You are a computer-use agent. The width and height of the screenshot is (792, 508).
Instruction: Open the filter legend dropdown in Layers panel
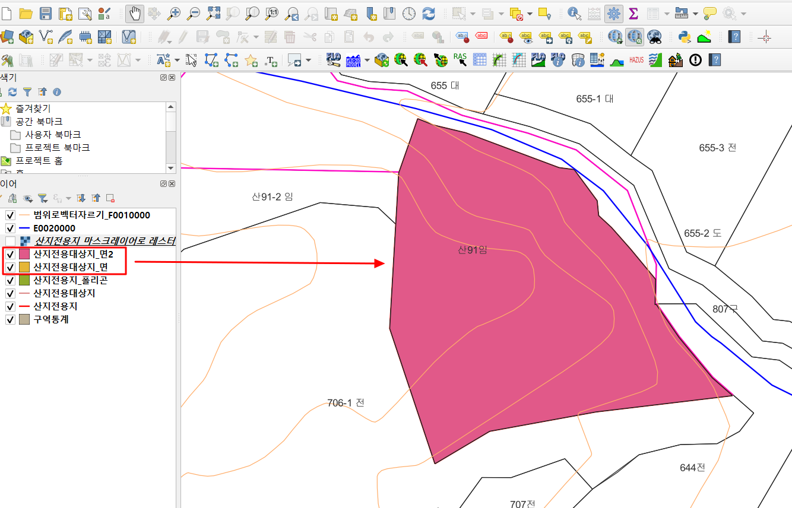42,198
